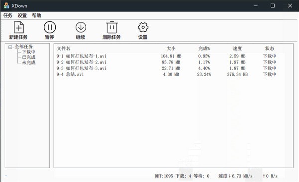Screen dimensions: 299x182
Task: Open the 帮助 menu
Action: 36,15
